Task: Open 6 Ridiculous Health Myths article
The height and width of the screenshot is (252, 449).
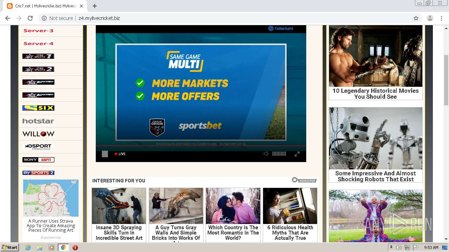Action: (x=290, y=215)
